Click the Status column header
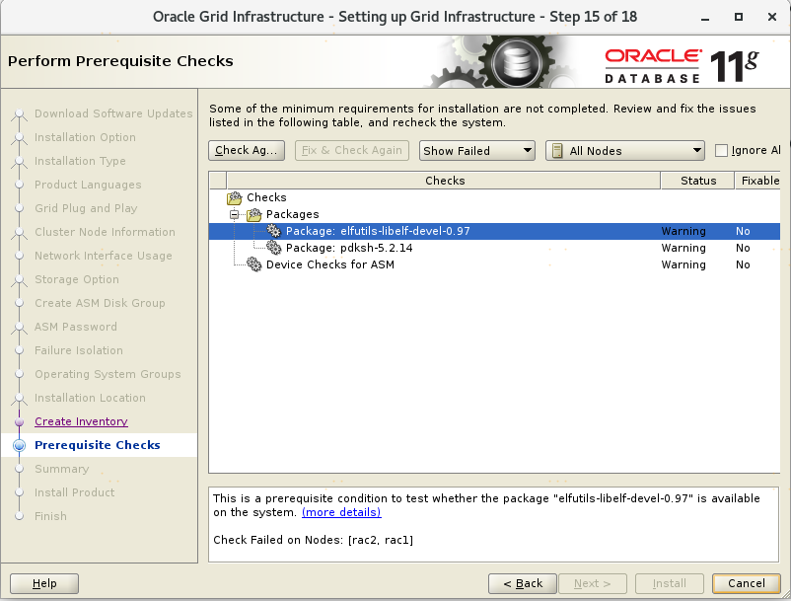Screen dimensions: 791x601 pos(697,181)
